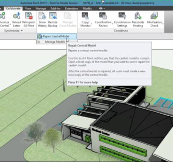The height and width of the screenshot is (162, 173).
Task: Click the Repair Central Model globe icon
Action: [40, 36]
